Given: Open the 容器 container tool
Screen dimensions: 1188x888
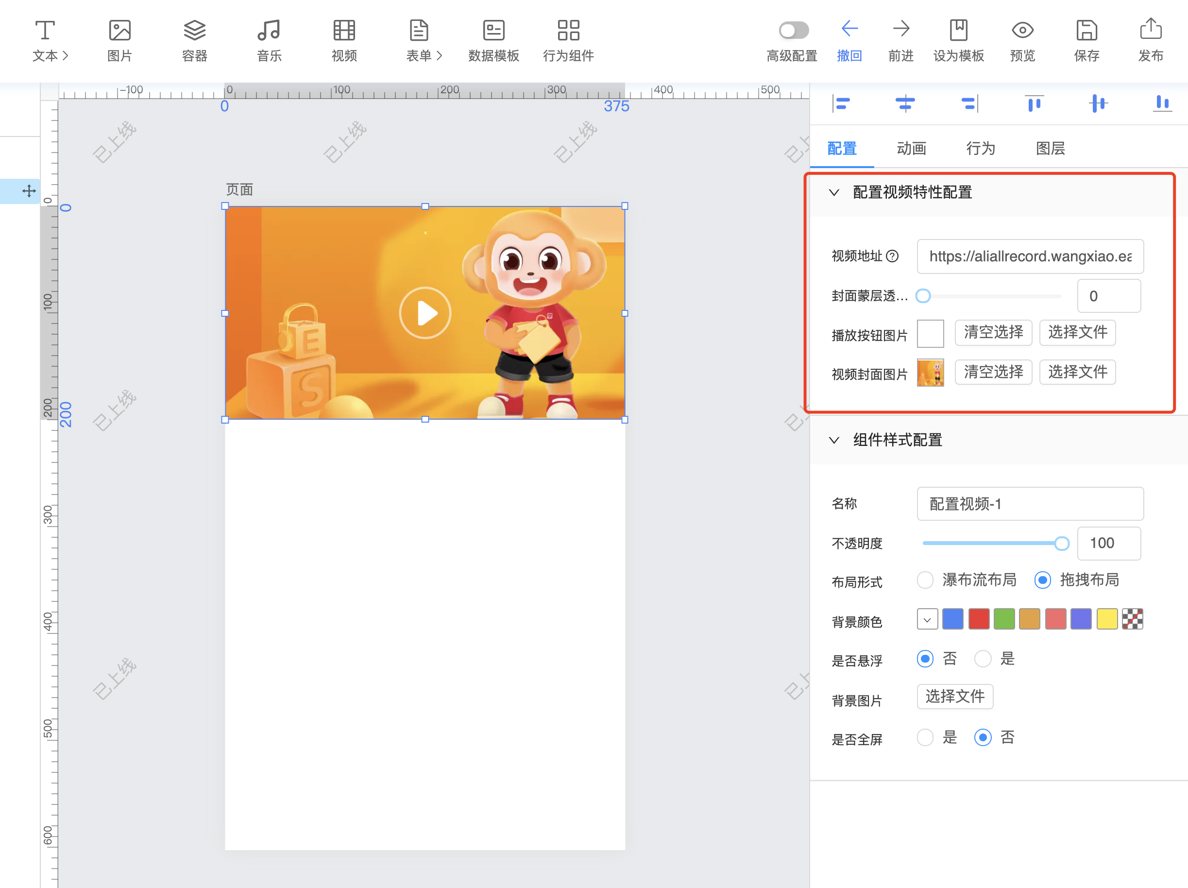Looking at the screenshot, I should pyautogui.click(x=194, y=30).
